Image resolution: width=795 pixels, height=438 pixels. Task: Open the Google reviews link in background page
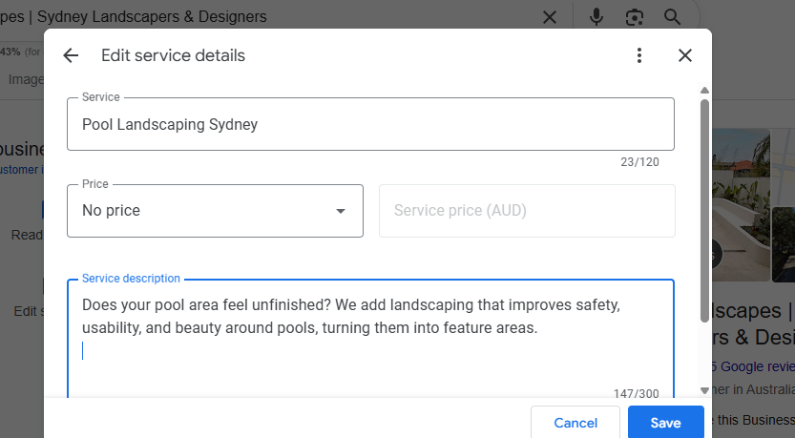click(x=752, y=366)
